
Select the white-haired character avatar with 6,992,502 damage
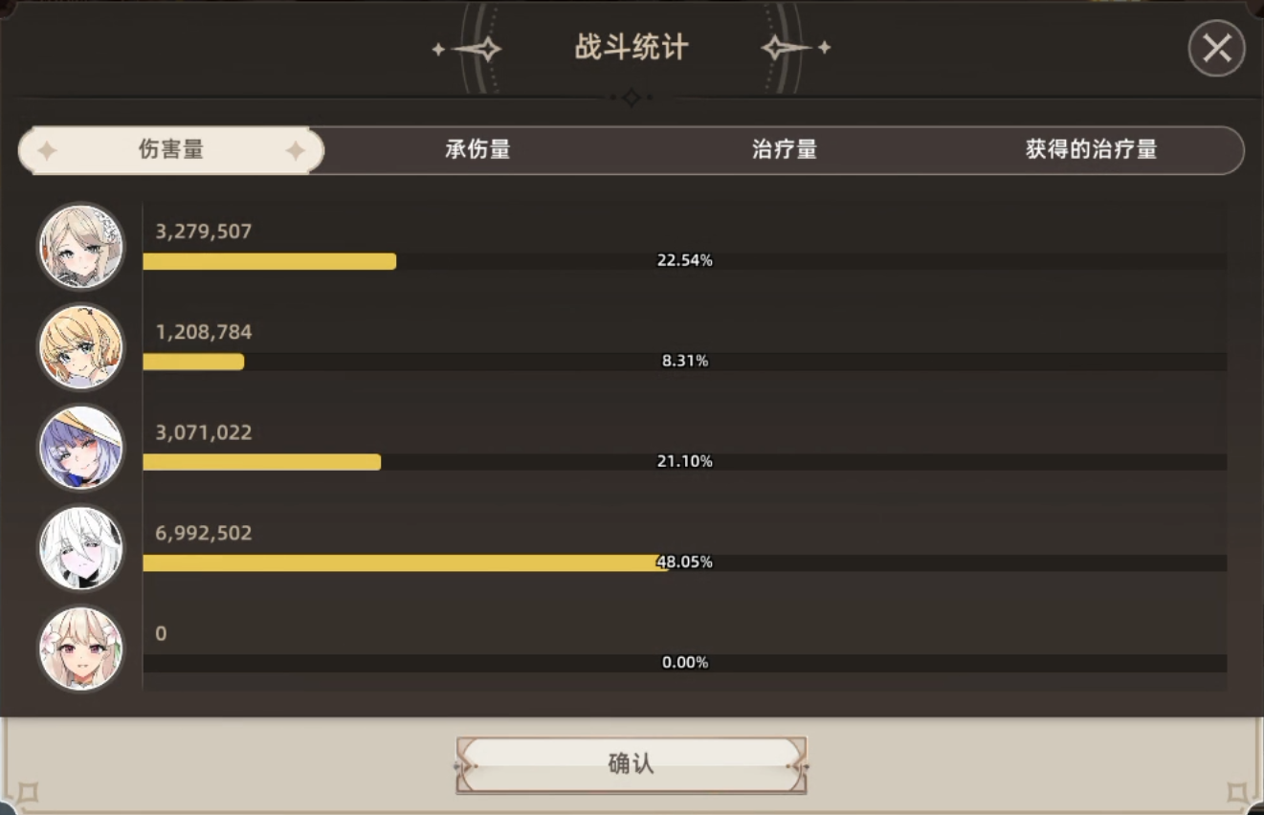81,548
